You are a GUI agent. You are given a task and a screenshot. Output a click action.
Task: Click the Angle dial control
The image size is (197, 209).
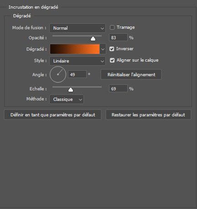[x=58, y=74]
